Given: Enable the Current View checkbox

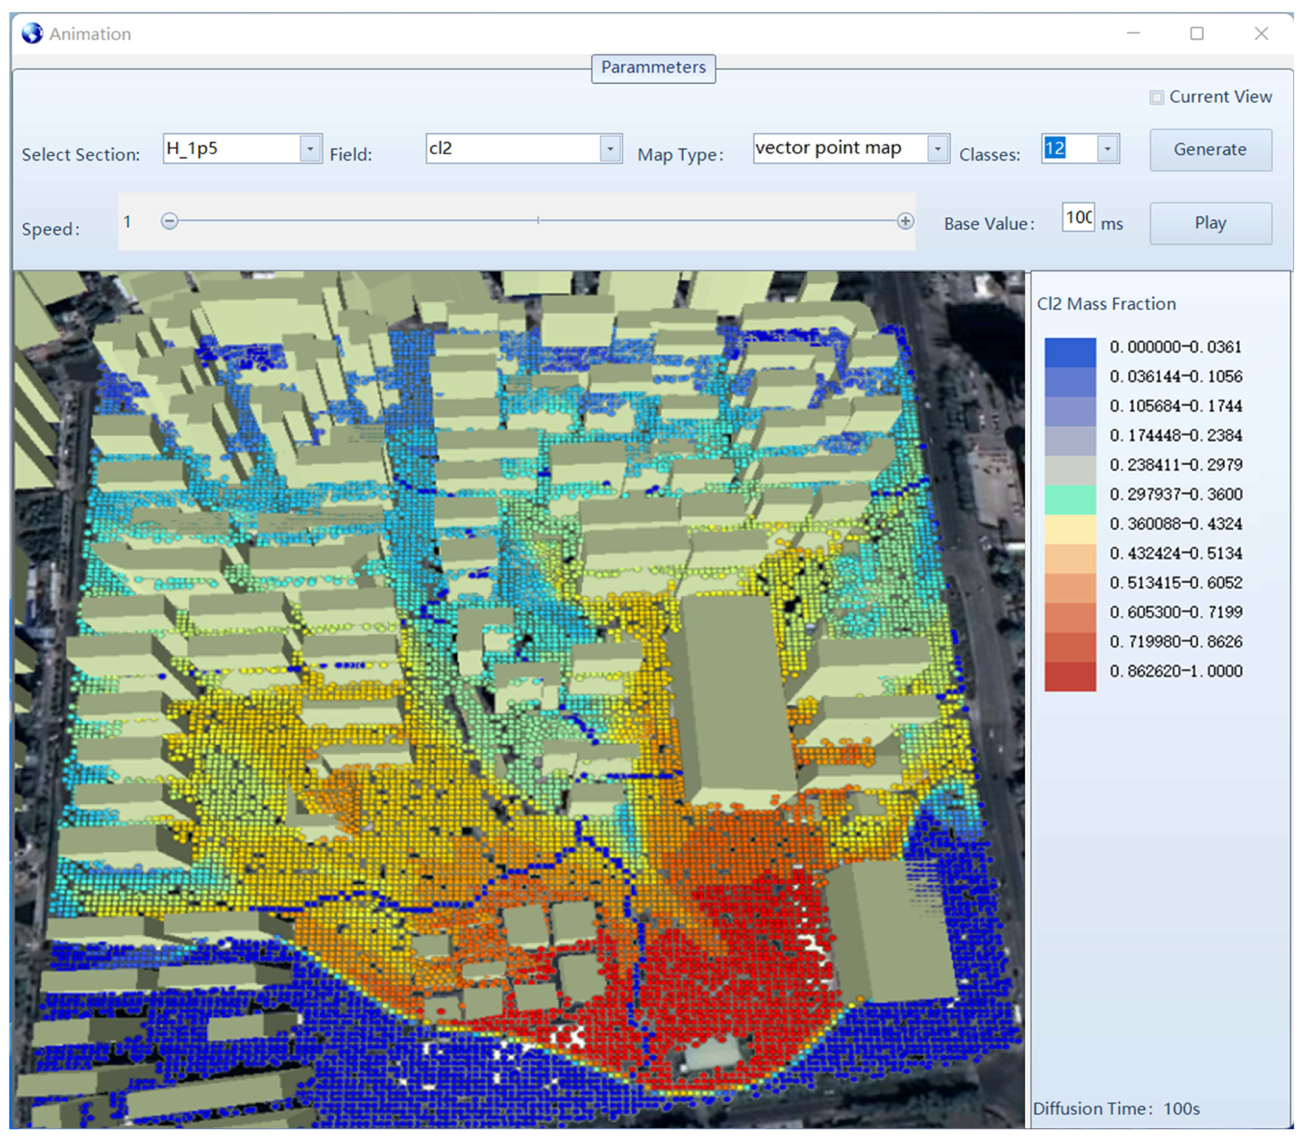Looking at the screenshot, I should (x=1156, y=98).
